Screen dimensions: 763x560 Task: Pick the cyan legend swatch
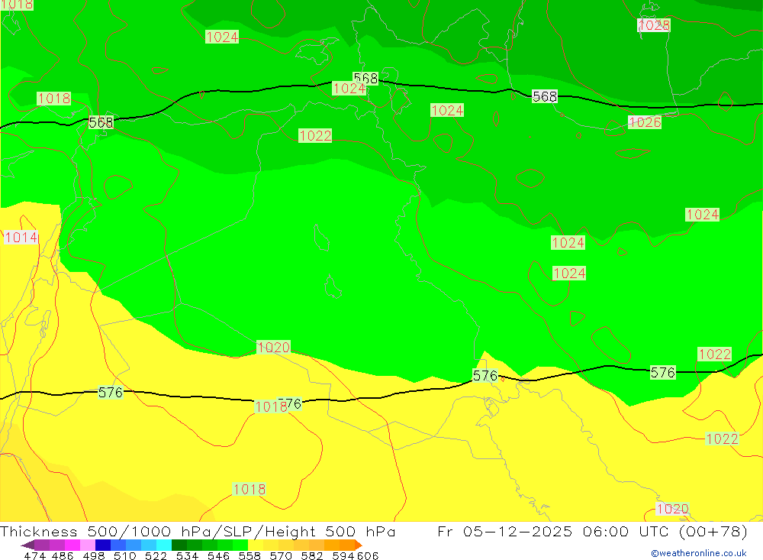pyautogui.click(x=164, y=545)
